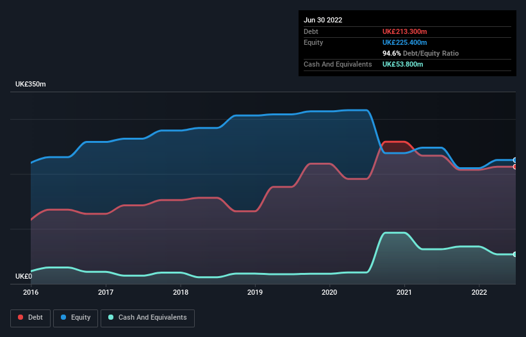Screen dimensions: 526x337
Task: Select the 2017 x-axis label
Action: point(106,292)
